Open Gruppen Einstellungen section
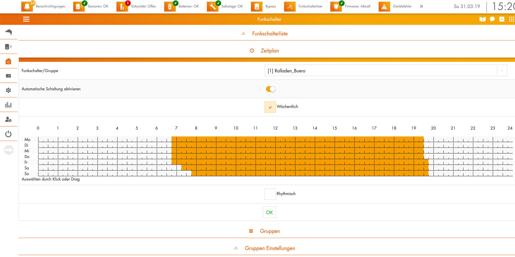The image size is (515, 257). tap(269, 248)
